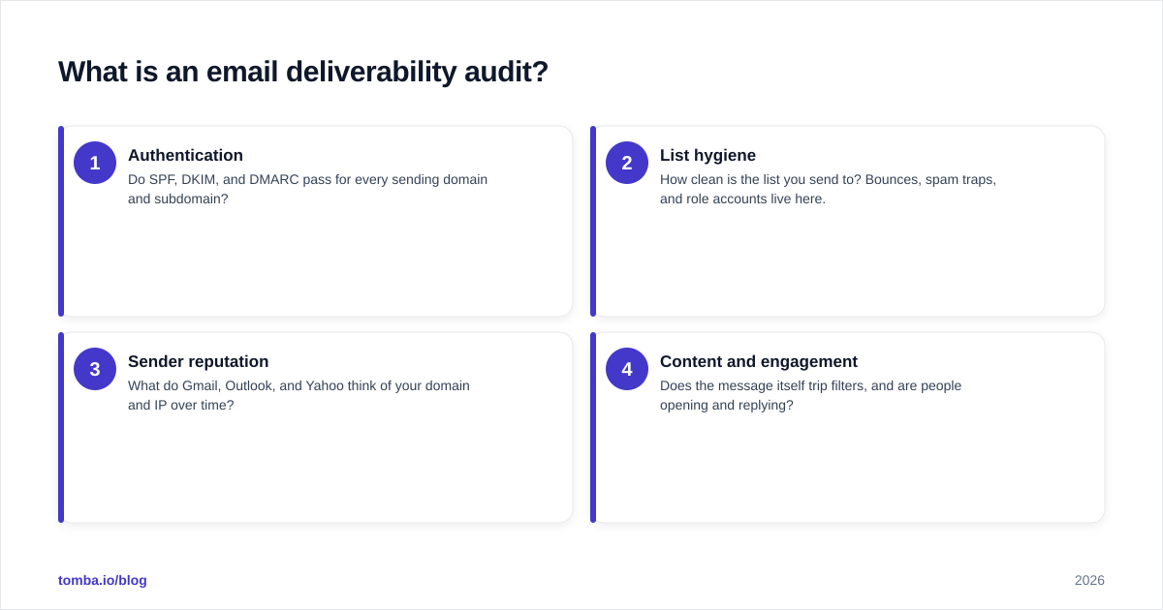Click the "How clean is the list" description
This screenshot has width=1163, height=610.
828,189
